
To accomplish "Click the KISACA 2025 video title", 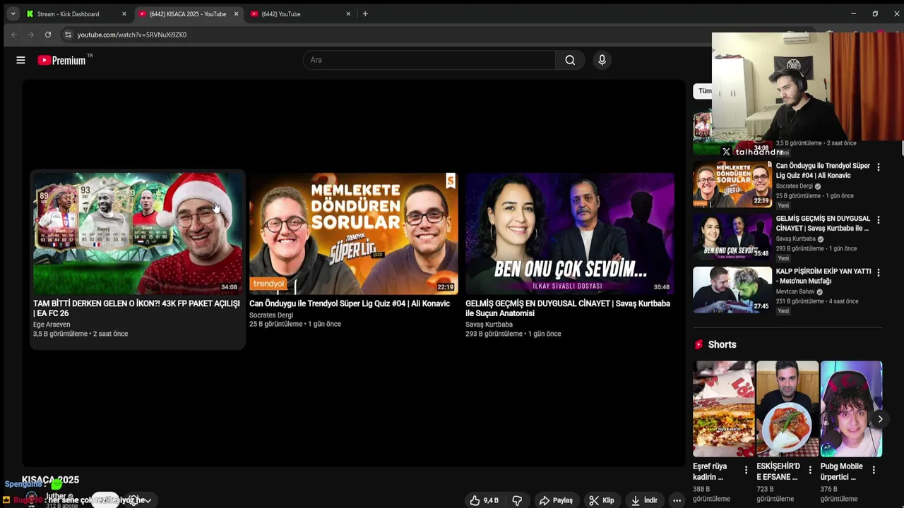I will pyautogui.click(x=51, y=480).
